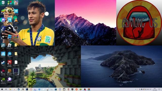Open the notification center icon
162x91 pixels.
[159, 89]
